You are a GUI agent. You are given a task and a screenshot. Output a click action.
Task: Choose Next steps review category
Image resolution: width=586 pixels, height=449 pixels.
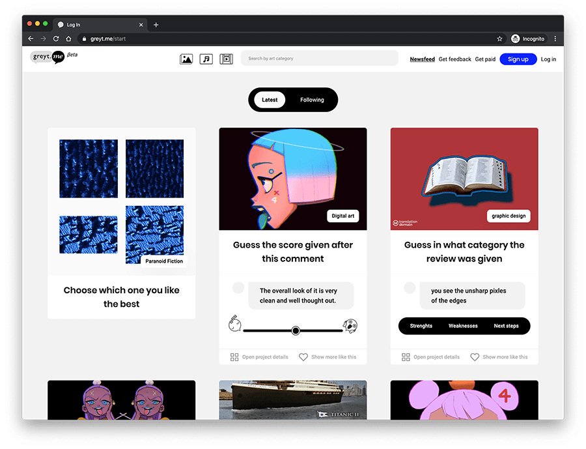(x=506, y=326)
